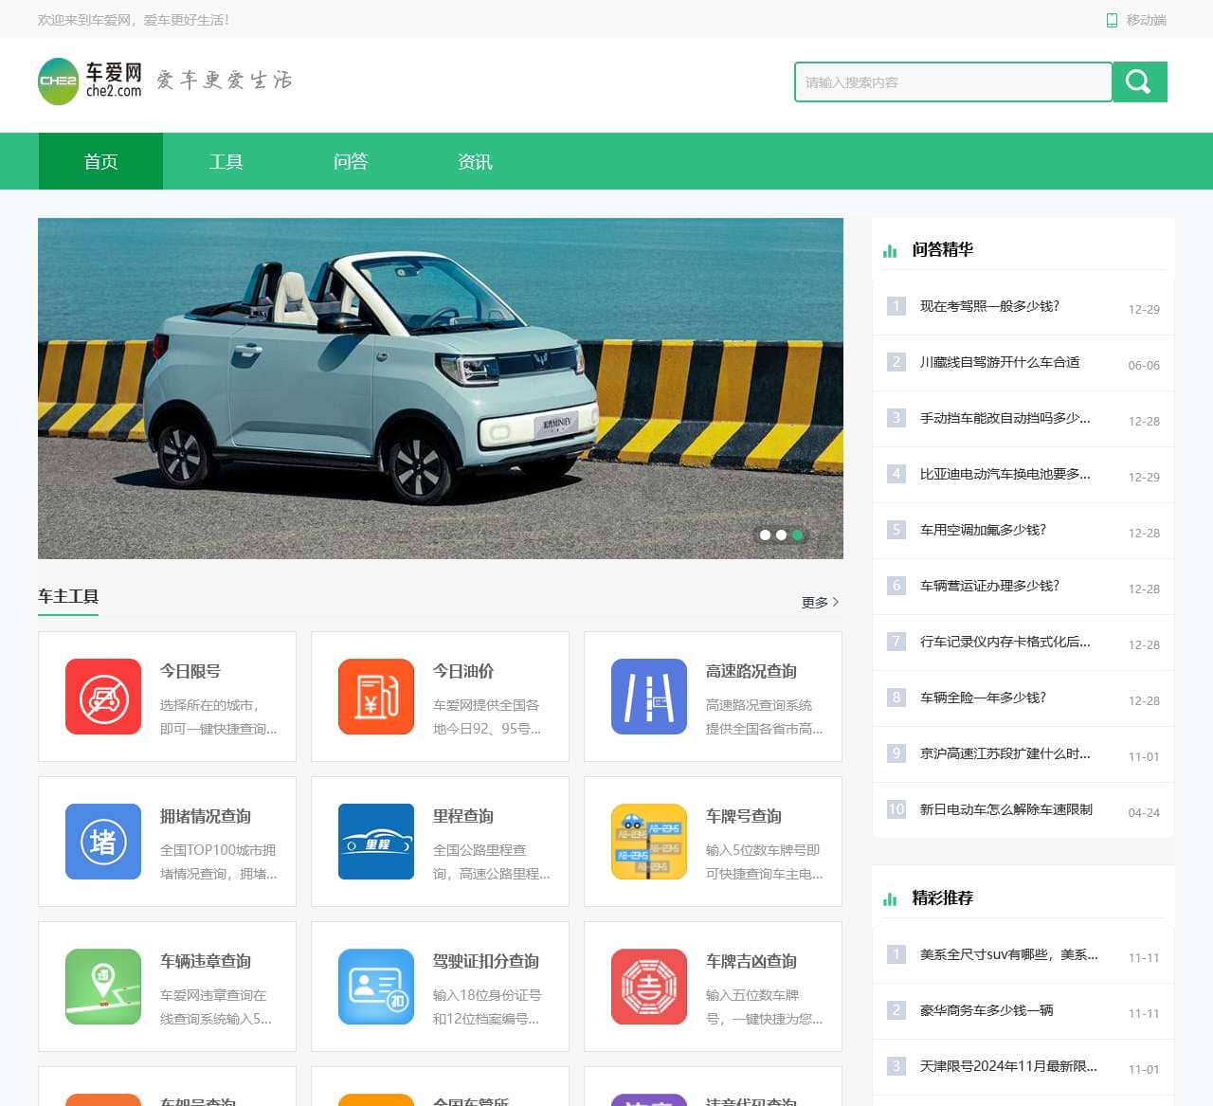Select the first carousel dot
The image size is (1213, 1106).
tap(765, 535)
